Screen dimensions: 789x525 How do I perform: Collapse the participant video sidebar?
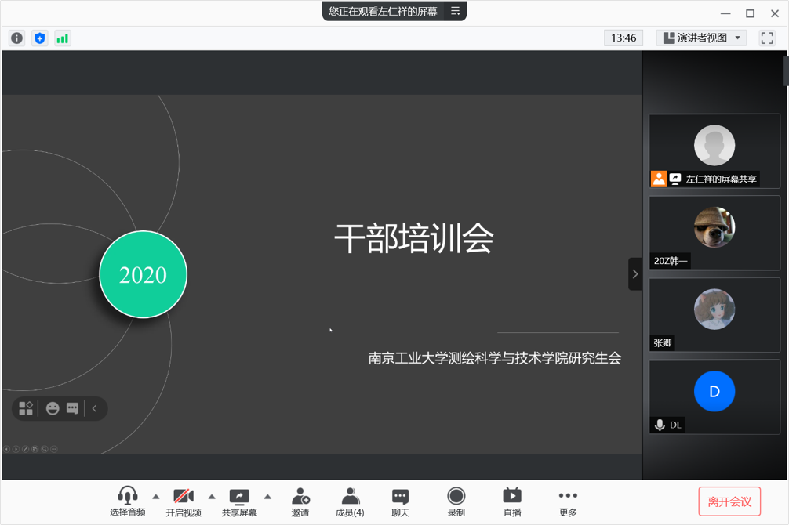tap(634, 274)
